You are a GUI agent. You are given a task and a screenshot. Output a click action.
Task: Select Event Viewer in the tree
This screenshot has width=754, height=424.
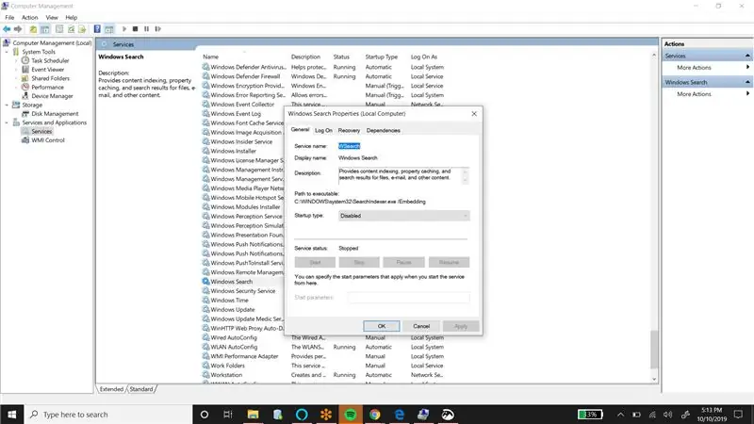click(48, 70)
